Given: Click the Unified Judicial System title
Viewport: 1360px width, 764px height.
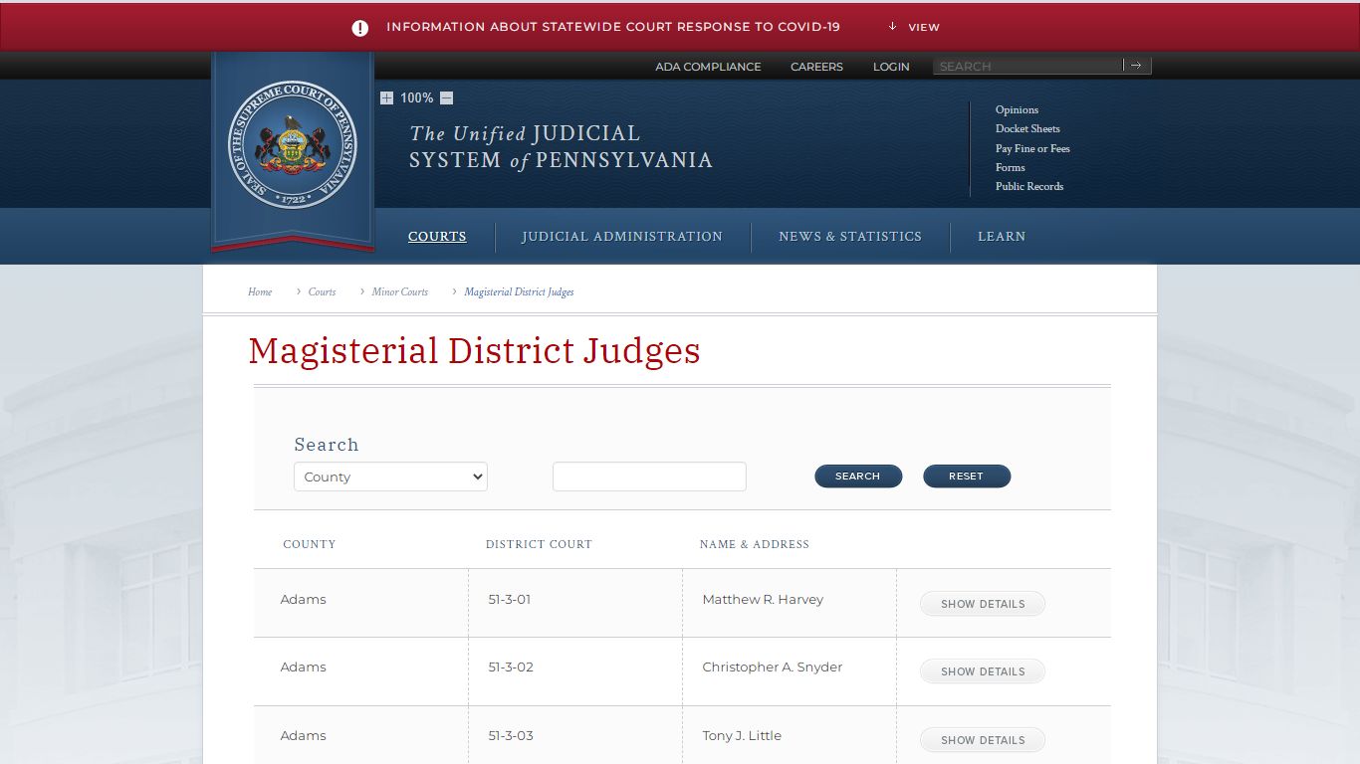Looking at the screenshot, I should point(561,147).
